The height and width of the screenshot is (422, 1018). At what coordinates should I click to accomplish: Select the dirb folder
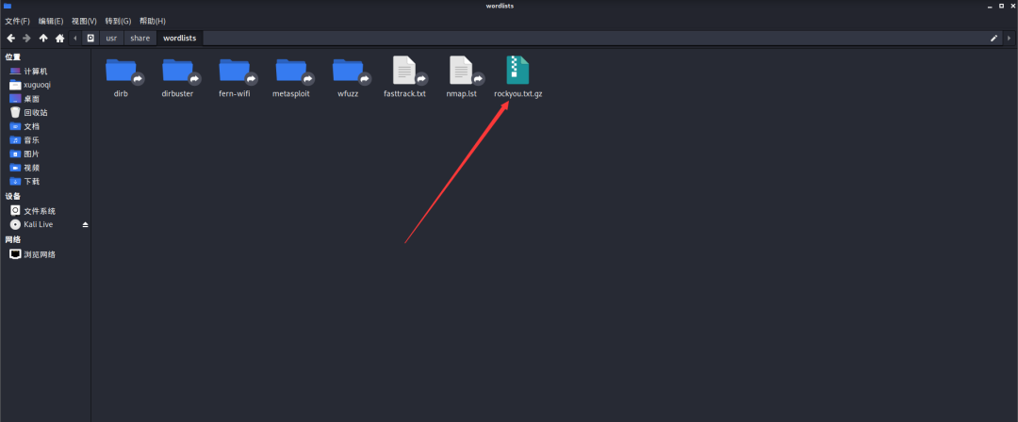tap(121, 70)
